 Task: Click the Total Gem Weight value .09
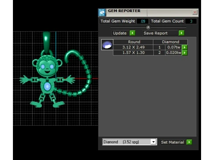(143, 21)
